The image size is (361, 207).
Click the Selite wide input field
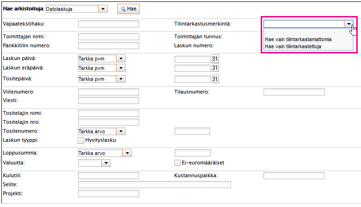(x=154, y=184)
